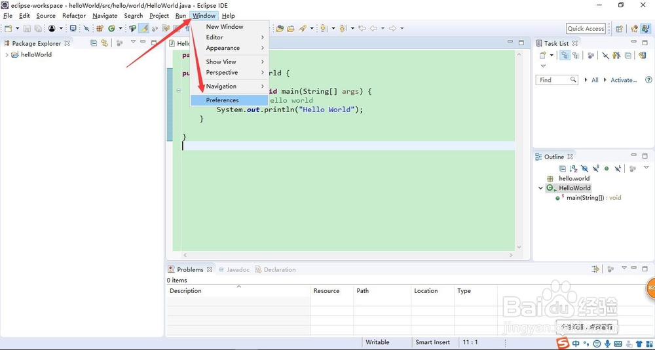The width and height of the screenshot is (655, 350).
Task: Toggle Categorized view in Task List
Action: click(565, 55)
